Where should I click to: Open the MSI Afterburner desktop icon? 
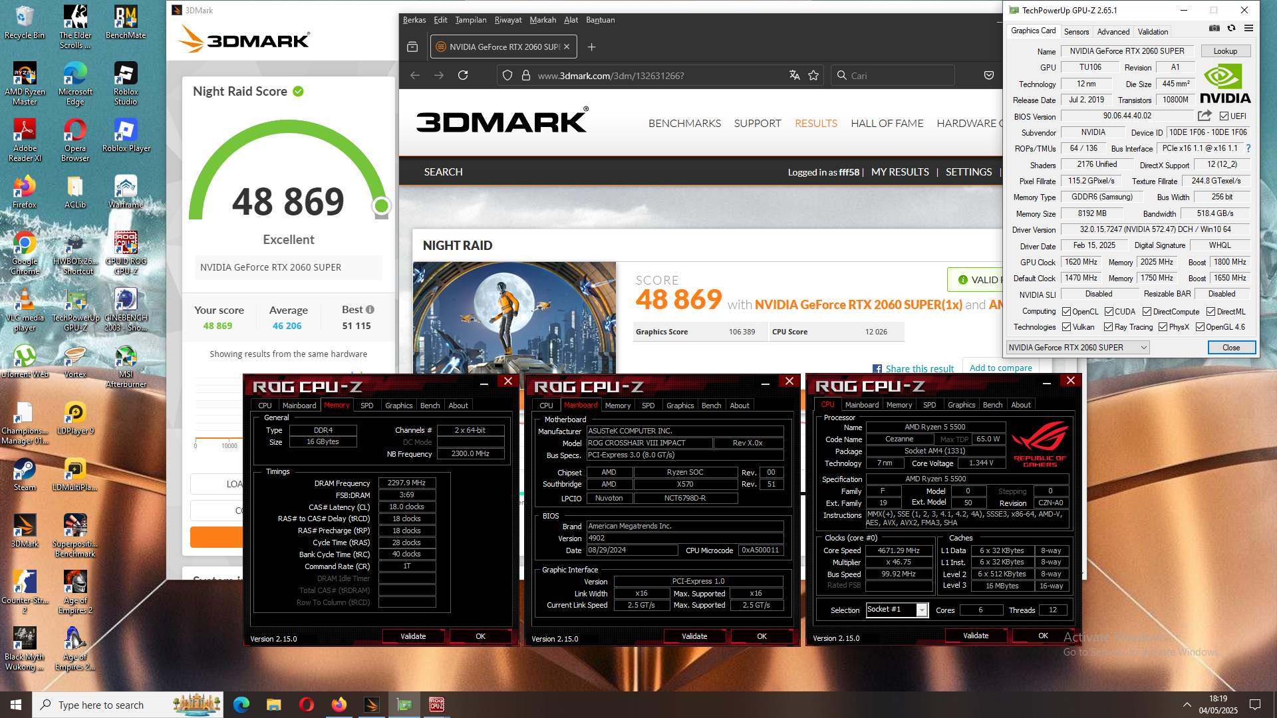[x=126, y=366]
